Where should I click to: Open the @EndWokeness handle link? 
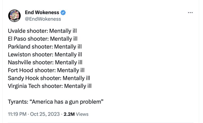[x=43, y=19]
